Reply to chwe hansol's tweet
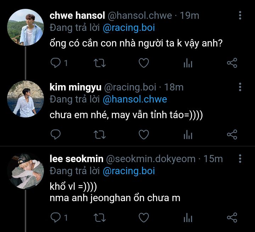255x232 pixels. tap(56, 63)
